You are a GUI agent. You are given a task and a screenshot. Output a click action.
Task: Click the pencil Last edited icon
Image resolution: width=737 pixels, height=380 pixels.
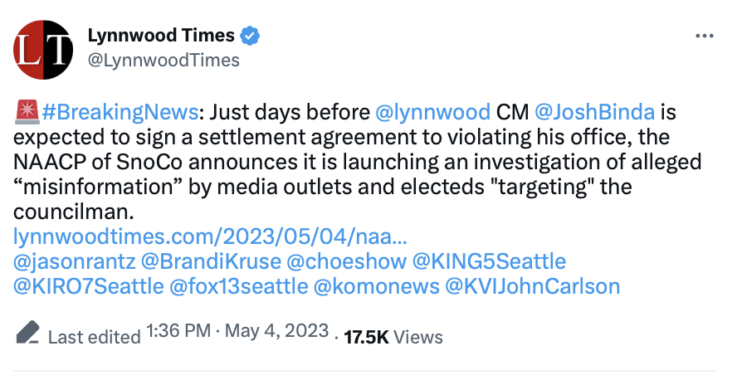(28, 333)
